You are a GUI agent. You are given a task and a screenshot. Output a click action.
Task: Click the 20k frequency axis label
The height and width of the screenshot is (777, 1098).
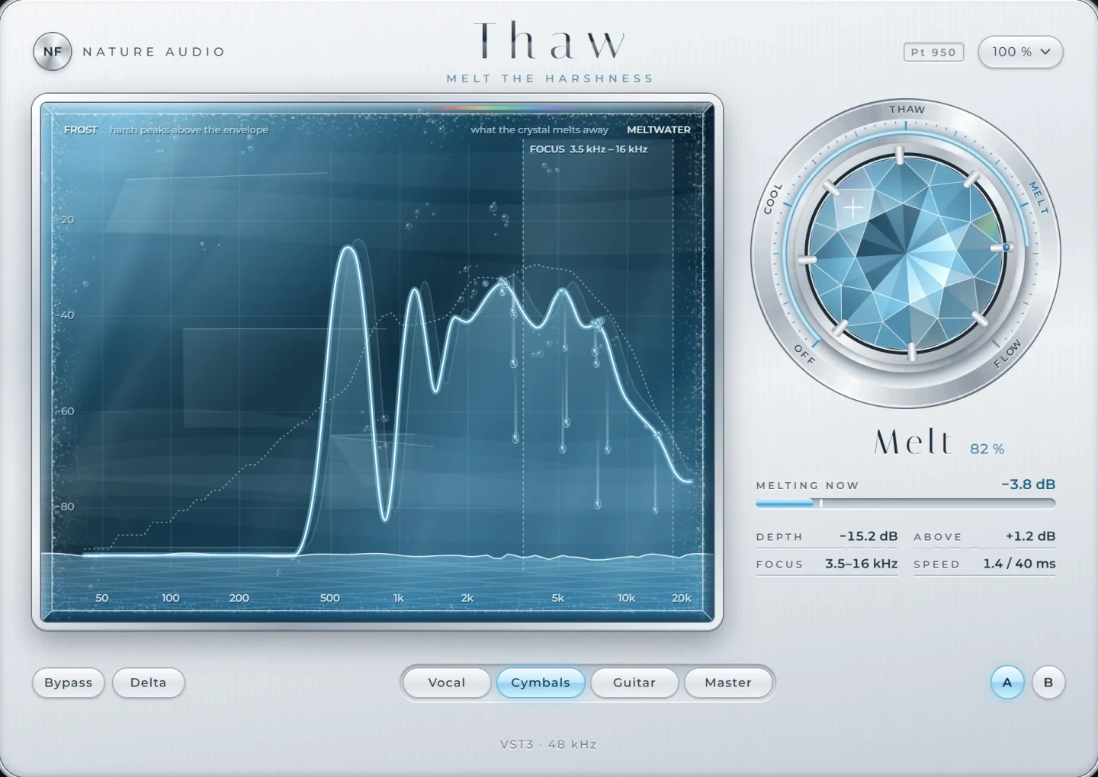tap(682, 598)
